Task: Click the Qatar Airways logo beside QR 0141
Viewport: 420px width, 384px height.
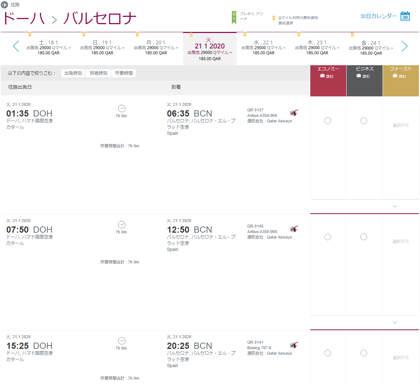Action: (x=294, y=345)
